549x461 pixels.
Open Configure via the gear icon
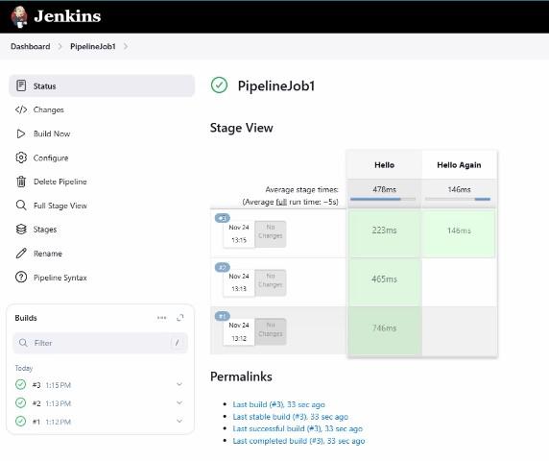(x=21, y=158)
